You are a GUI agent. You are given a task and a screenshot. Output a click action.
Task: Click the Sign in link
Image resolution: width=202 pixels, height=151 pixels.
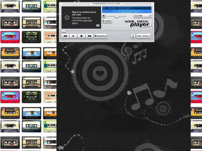coord(75,23)
